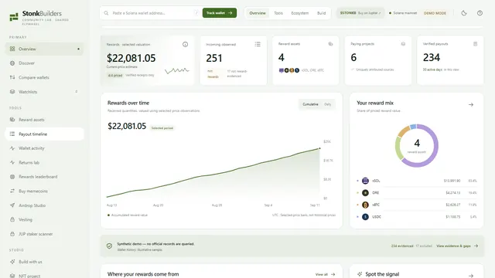Screen dimensions: 495x278
Task: Click the chart's latest data point
Action: (319, 148)
